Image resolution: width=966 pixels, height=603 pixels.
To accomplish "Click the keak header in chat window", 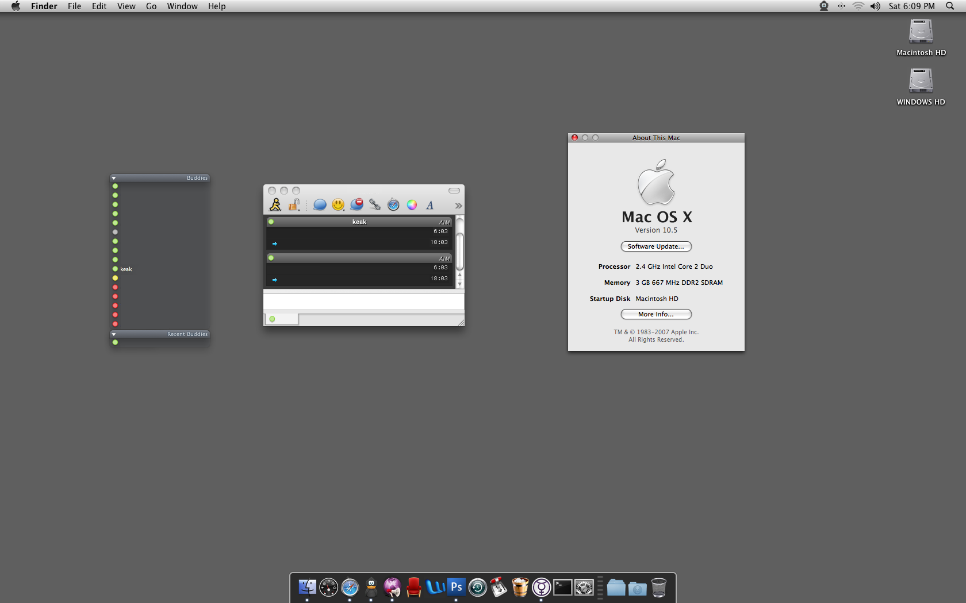I will 359,222.
